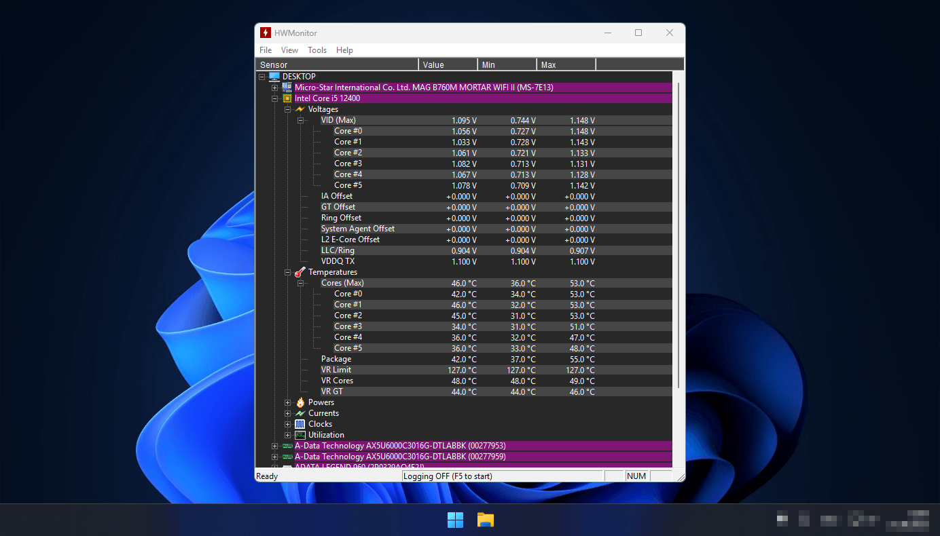The height and width of the screenshot is (536, 940).
Task: Collapse the DESKTOP root node
Action: pos(261,77)
